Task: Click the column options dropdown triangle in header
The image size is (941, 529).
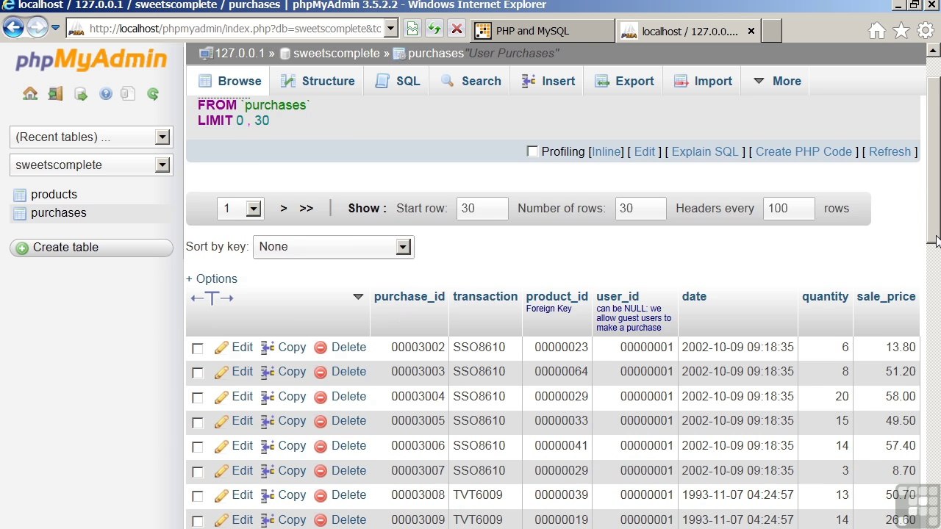Action: (358, 297)
